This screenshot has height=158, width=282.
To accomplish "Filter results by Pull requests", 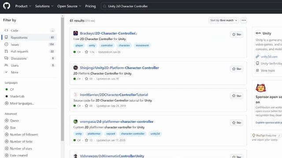I will [x=29, y=51].
